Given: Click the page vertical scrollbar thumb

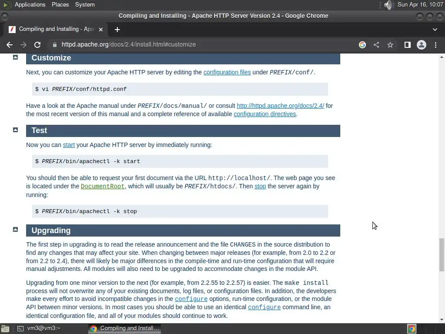Looking at the screenshot, I should [x=442, y=255].
